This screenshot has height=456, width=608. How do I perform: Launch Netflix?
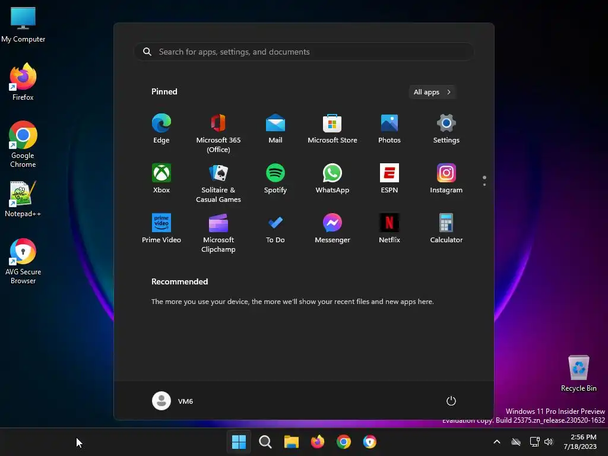pyautogui.click(x=389, y=229)
